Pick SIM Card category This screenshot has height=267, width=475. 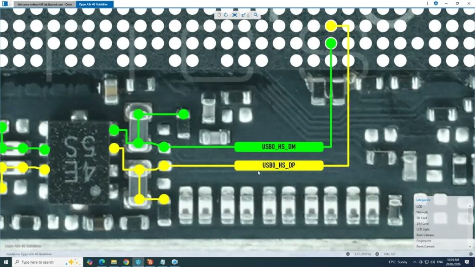click(x=422, y=223)
